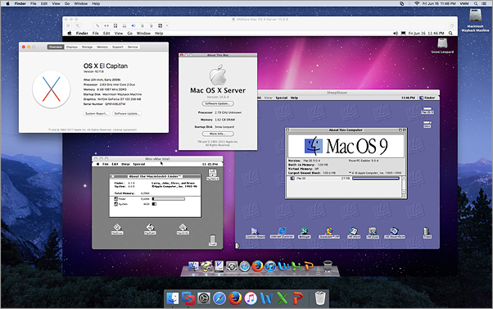Open Word from the El Capitan dock
Image resolution: width=493 pixels, height=309 pixels.
tap(266, 298)
